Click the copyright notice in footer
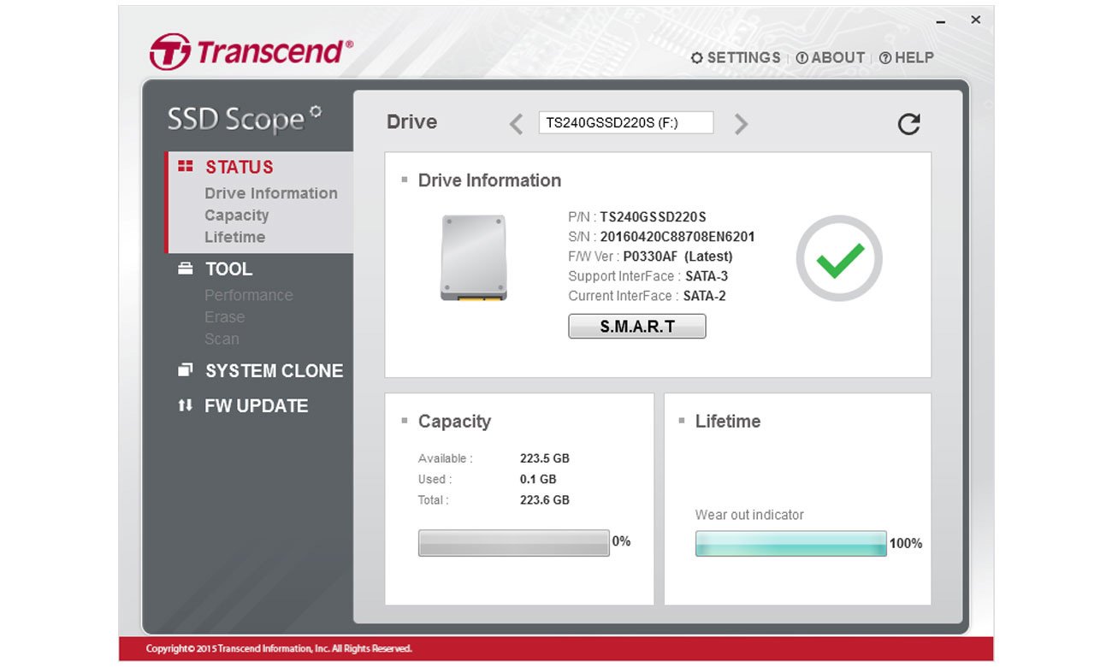This screenshot has width=1112, height=667. [279, 649]
